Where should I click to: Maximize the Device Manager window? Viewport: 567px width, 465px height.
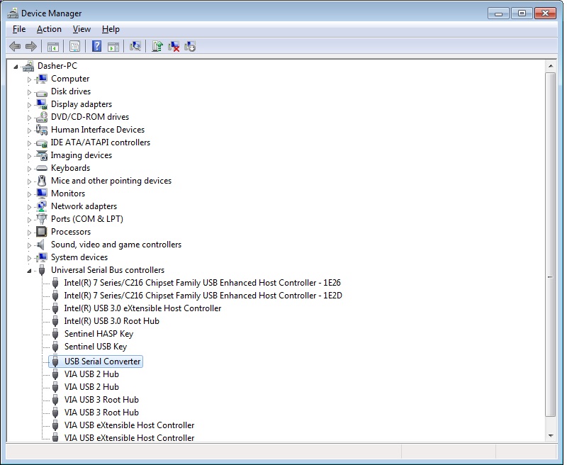pos(522,13)
